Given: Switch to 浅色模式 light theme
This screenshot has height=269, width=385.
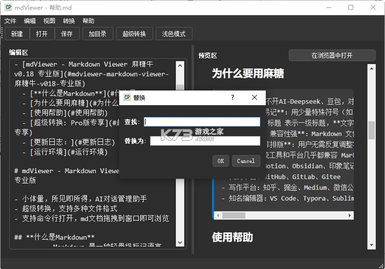Looking at the screenshot, I should click(x=174, y=34).
